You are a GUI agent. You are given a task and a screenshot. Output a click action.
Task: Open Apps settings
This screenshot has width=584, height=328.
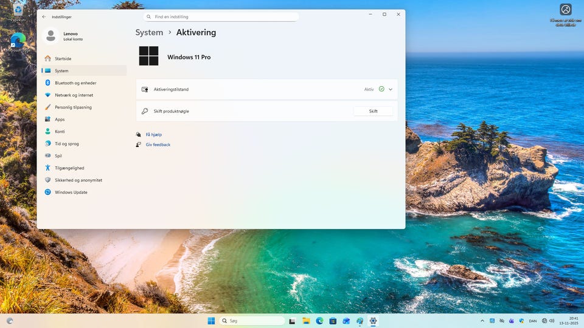coord(84,120)
